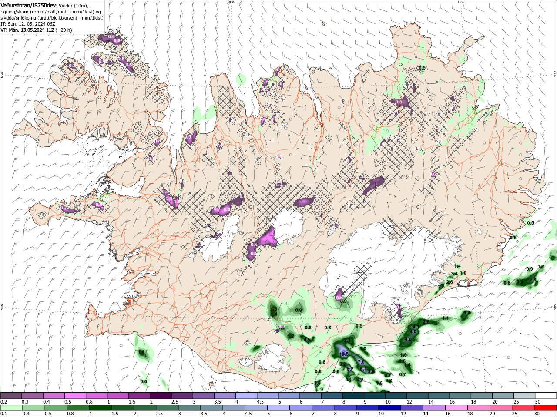Click the lower legend swatch between 20 and 25
The image size is (557, 417).
[x=500, y=408]
